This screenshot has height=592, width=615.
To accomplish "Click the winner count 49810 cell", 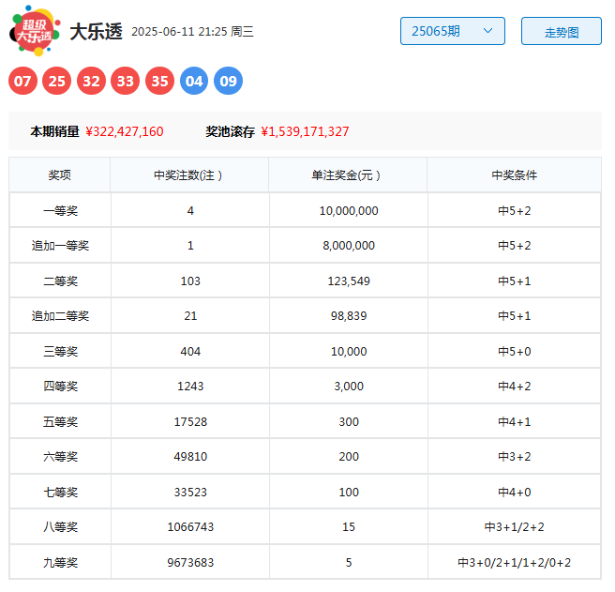I will click(x=190, y=457).
